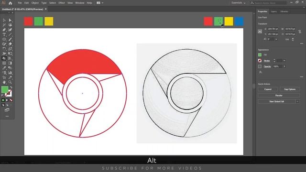The image size is (306, 172).
Task: Select the Rotate tool
Action: pos(4,49)
